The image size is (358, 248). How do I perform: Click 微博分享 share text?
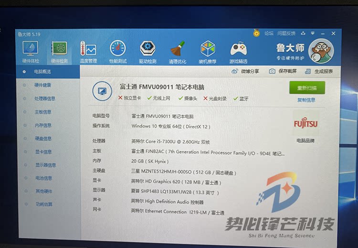[250, 71]
